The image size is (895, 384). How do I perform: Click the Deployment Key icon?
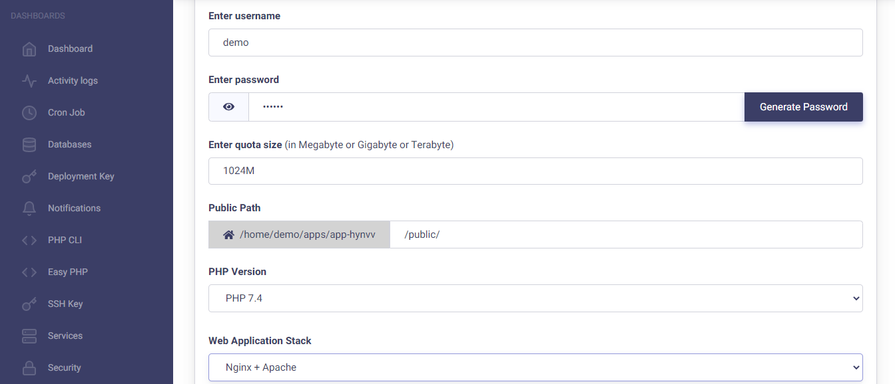[x=29, y=177]
